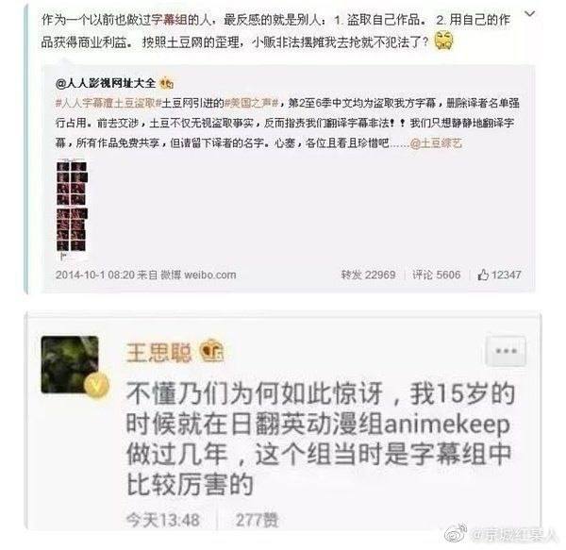Image resolution: width=566 pixels, height=550 pixels.
Task: Open the long attached image thumbnail
Action: [x=72, y=208]
